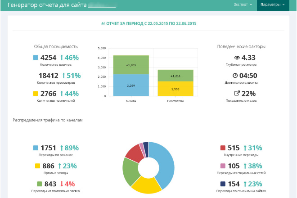Click the bounce rate exit icon beside 22%
297x198 pixels.
237,93
